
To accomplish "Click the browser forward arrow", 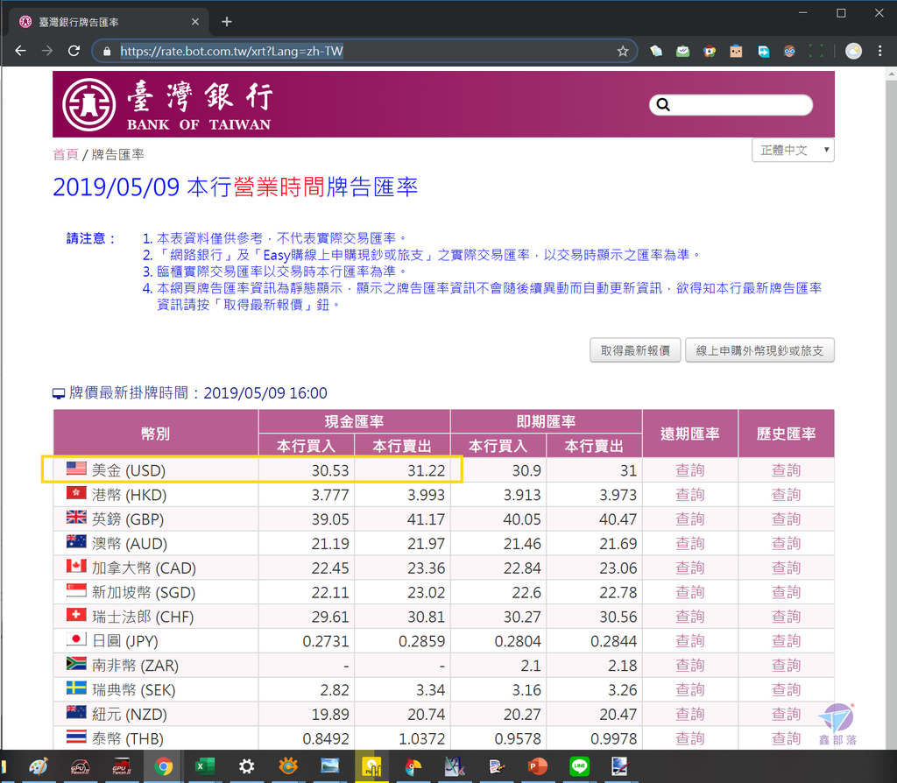I will pos(47,51).
